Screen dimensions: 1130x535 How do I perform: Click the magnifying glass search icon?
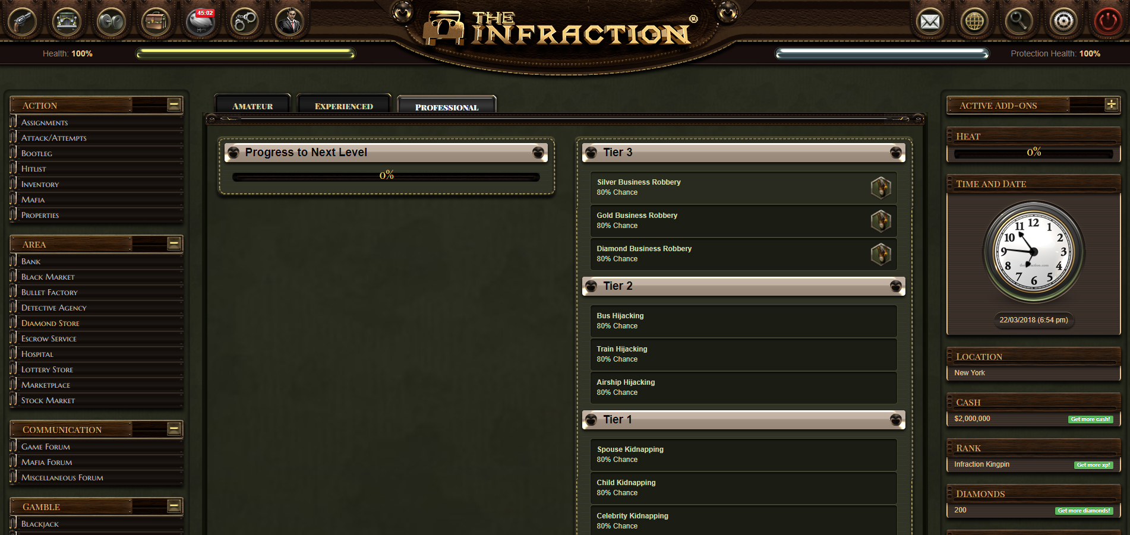pyautogui.click(x=1019, y=22)
